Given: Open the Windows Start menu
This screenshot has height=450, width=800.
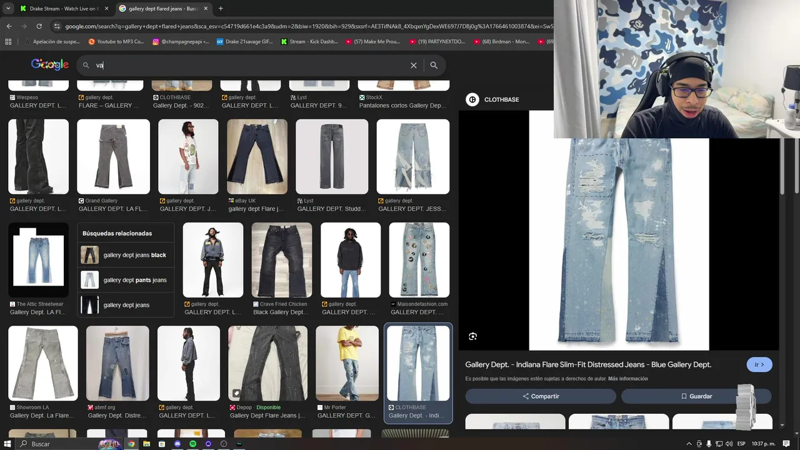Looking at the screenshot, I should 7,444.
